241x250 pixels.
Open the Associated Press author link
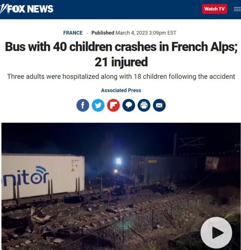(x=121, y=90)
